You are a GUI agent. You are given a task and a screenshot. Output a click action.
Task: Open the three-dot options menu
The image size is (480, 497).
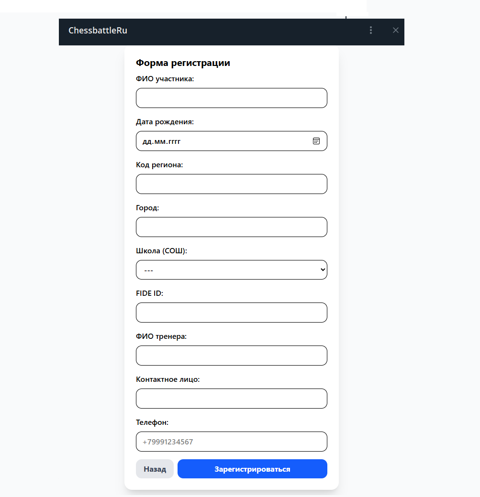371,30
